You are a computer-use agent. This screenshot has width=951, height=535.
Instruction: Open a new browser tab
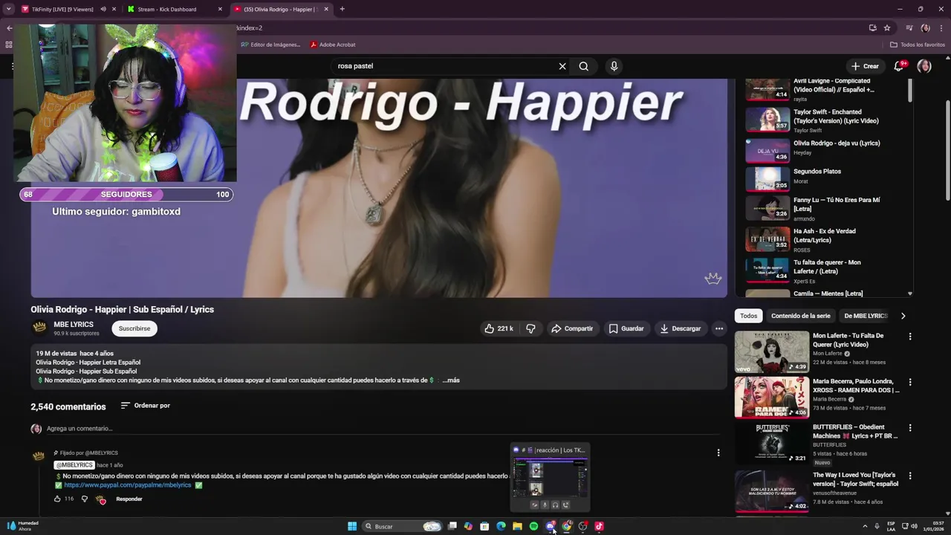tap(342, 9)
